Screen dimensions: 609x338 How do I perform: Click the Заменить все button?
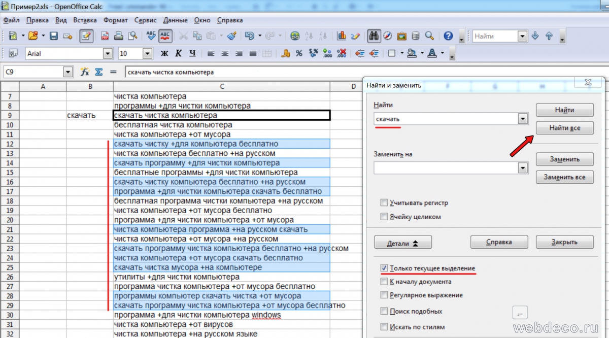tap(564, 177)
